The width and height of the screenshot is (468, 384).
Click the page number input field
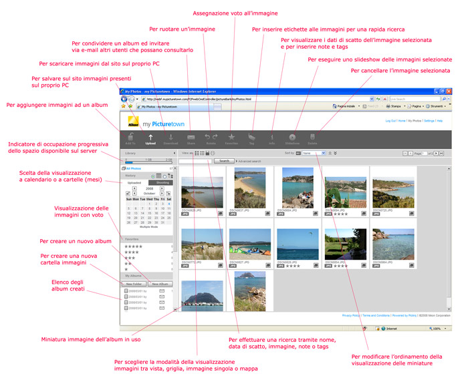click(x=425, y=154)
